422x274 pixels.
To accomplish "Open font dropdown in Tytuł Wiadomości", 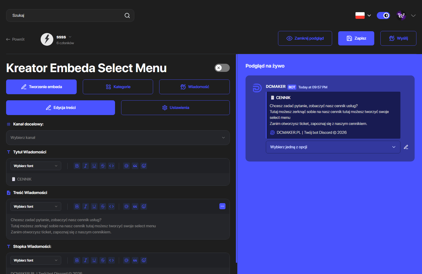I will [36, 166].
